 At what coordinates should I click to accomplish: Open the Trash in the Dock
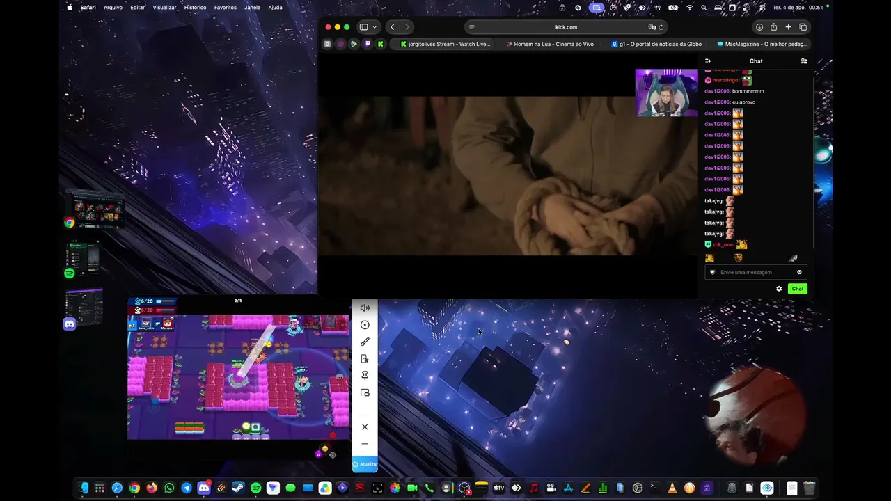[809, 488]
